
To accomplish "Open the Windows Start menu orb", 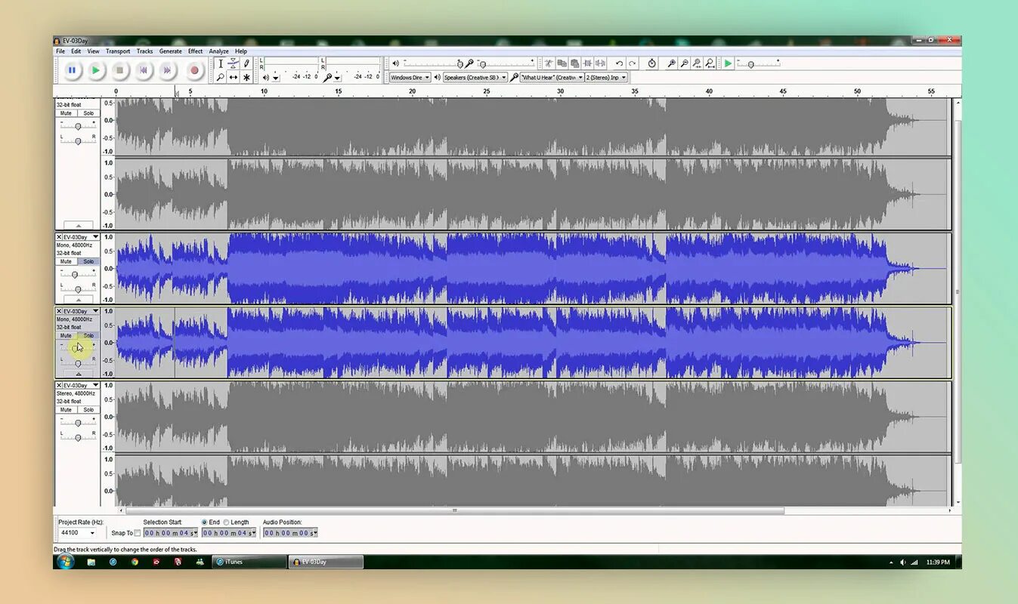I will (65, 562).
